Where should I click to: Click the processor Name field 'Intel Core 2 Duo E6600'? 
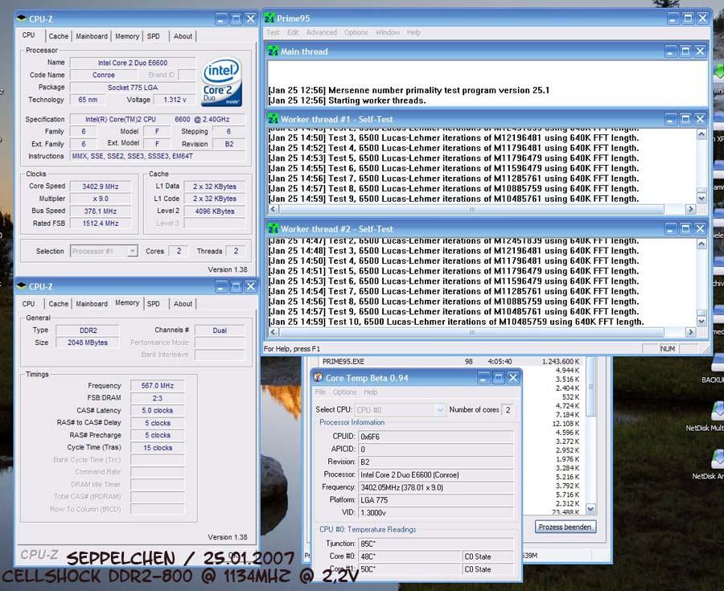tap(133, 63)
